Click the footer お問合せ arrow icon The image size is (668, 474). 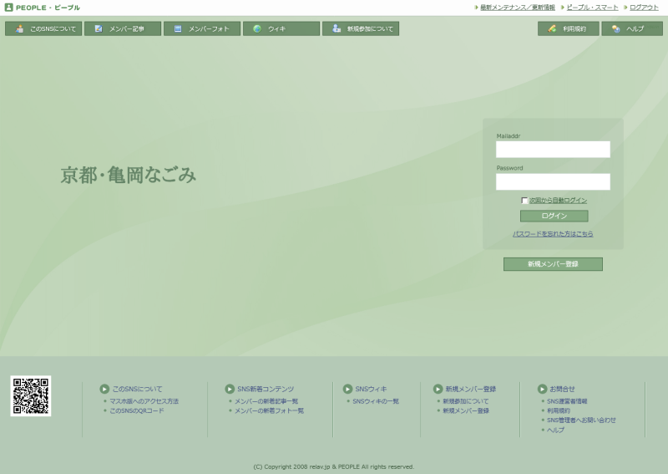pos(542,389)
